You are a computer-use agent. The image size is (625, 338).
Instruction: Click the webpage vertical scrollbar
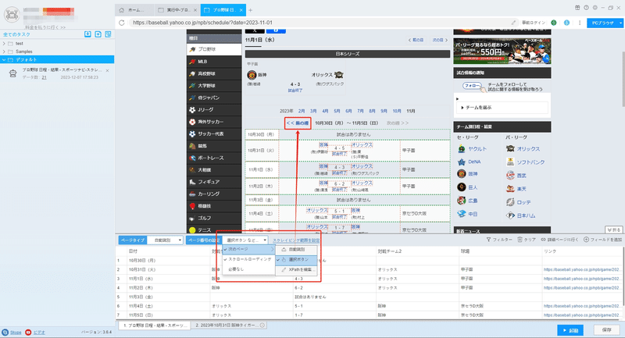tap(623, 78)
